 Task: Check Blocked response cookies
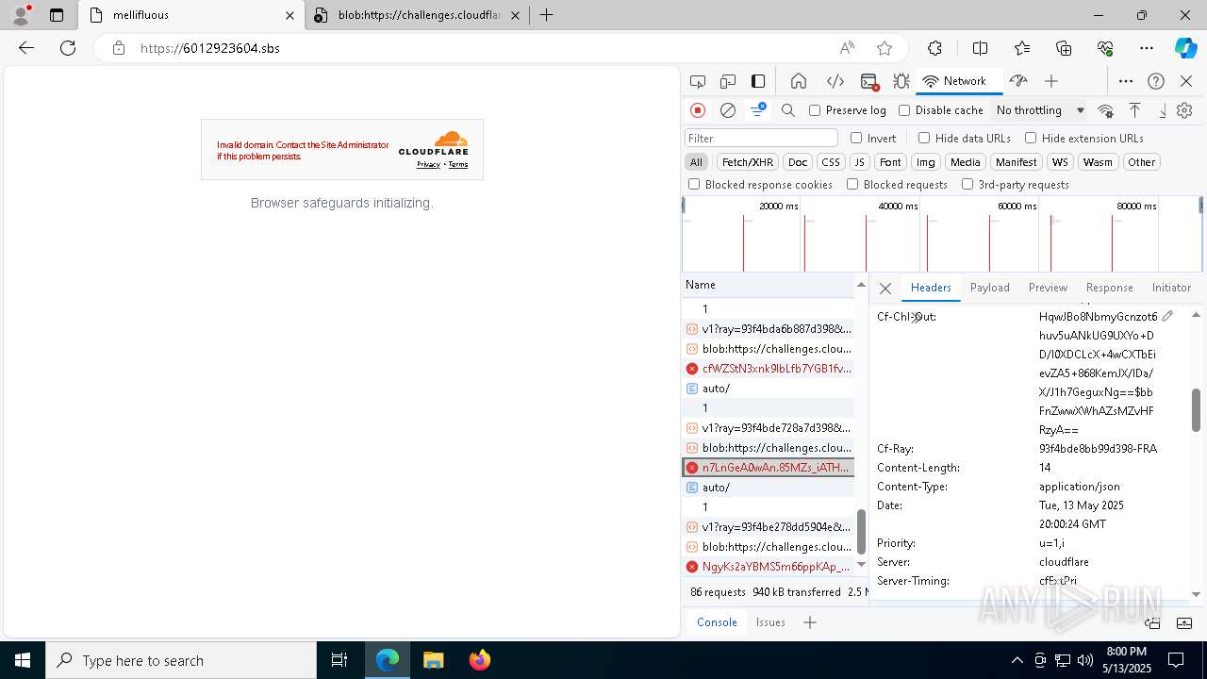694,185
